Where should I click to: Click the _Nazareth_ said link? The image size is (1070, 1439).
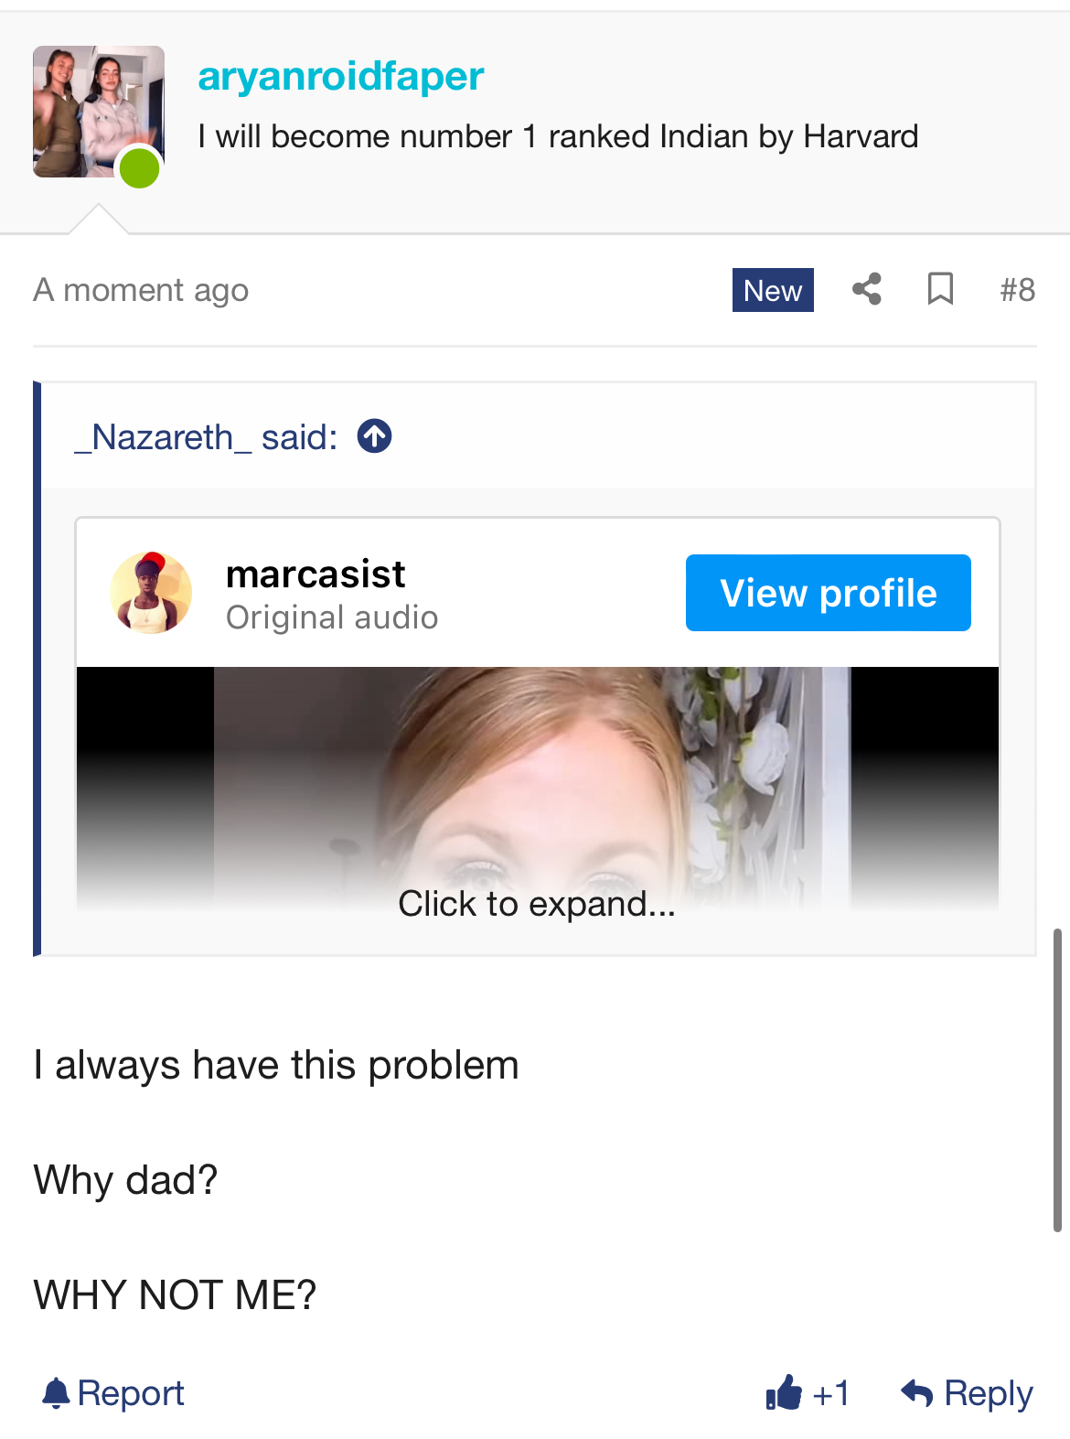[x=206, y=437]
